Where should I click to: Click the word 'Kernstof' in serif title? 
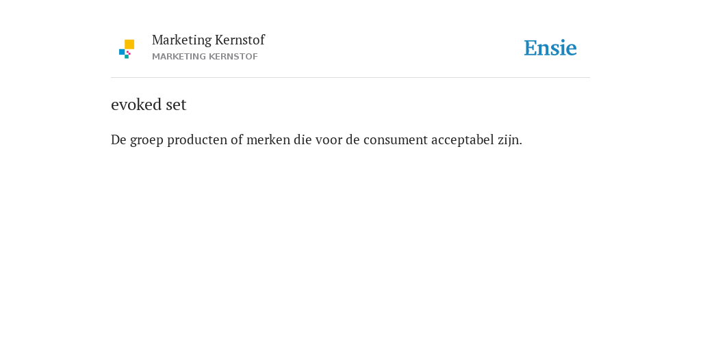click(240, 40)
